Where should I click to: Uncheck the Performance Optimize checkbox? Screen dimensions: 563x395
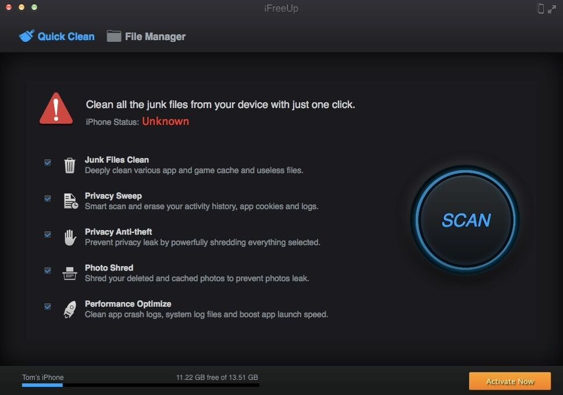pyautogui.click(x=47, y=306)
